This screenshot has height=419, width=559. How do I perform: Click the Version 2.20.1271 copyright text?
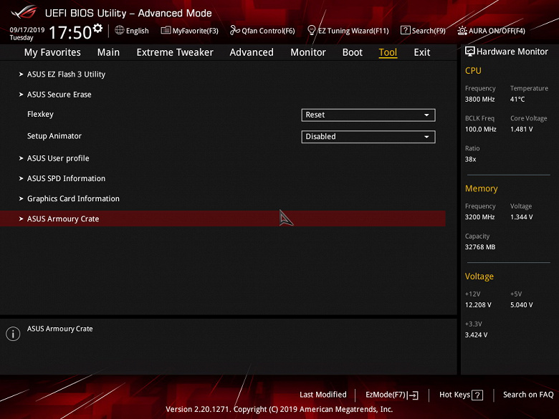pyautogui.click(x=279, y=410)
